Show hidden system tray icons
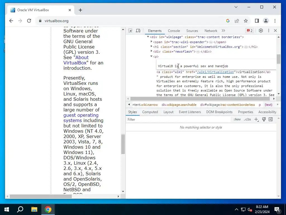 236,209
